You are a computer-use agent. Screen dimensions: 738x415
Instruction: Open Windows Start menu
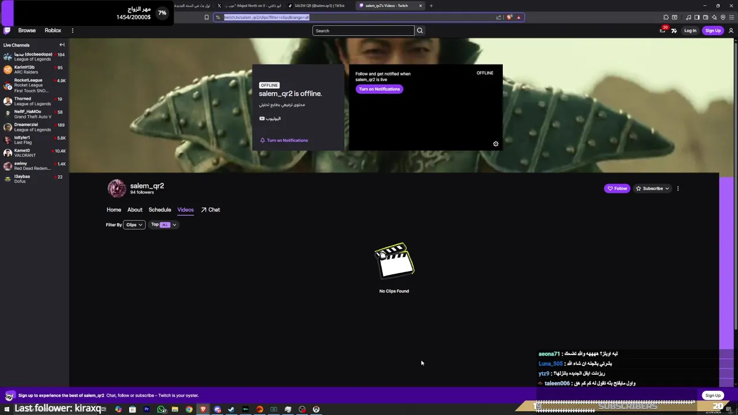pos(7,409)
